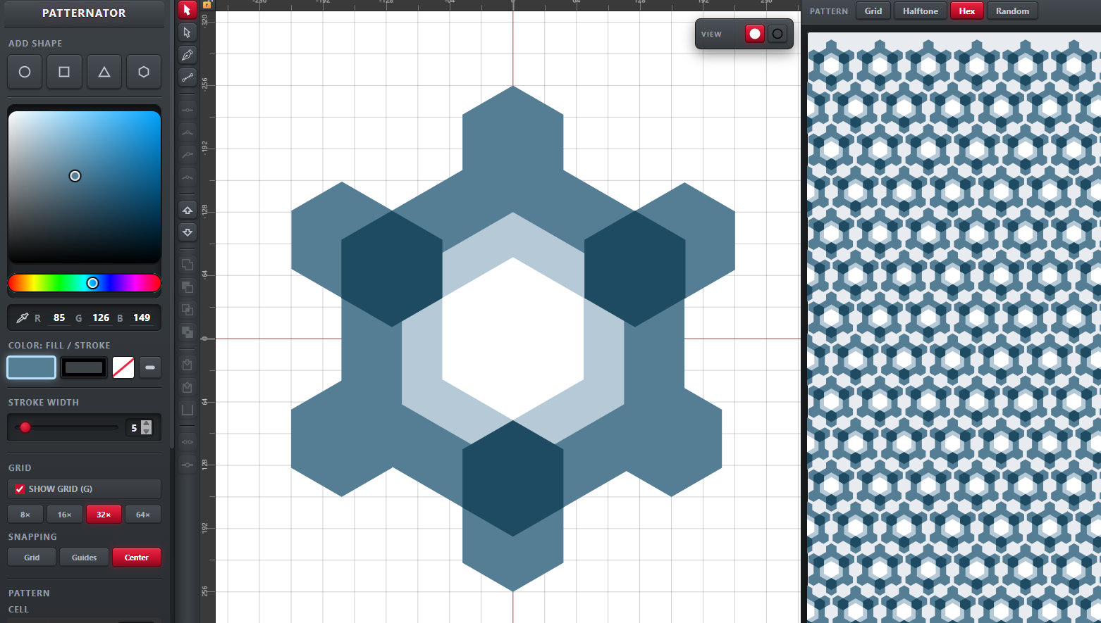Set grid size to 64×
Viewport: 1101px width, 623px height.
pyautogui.click(x=143, y=515)
